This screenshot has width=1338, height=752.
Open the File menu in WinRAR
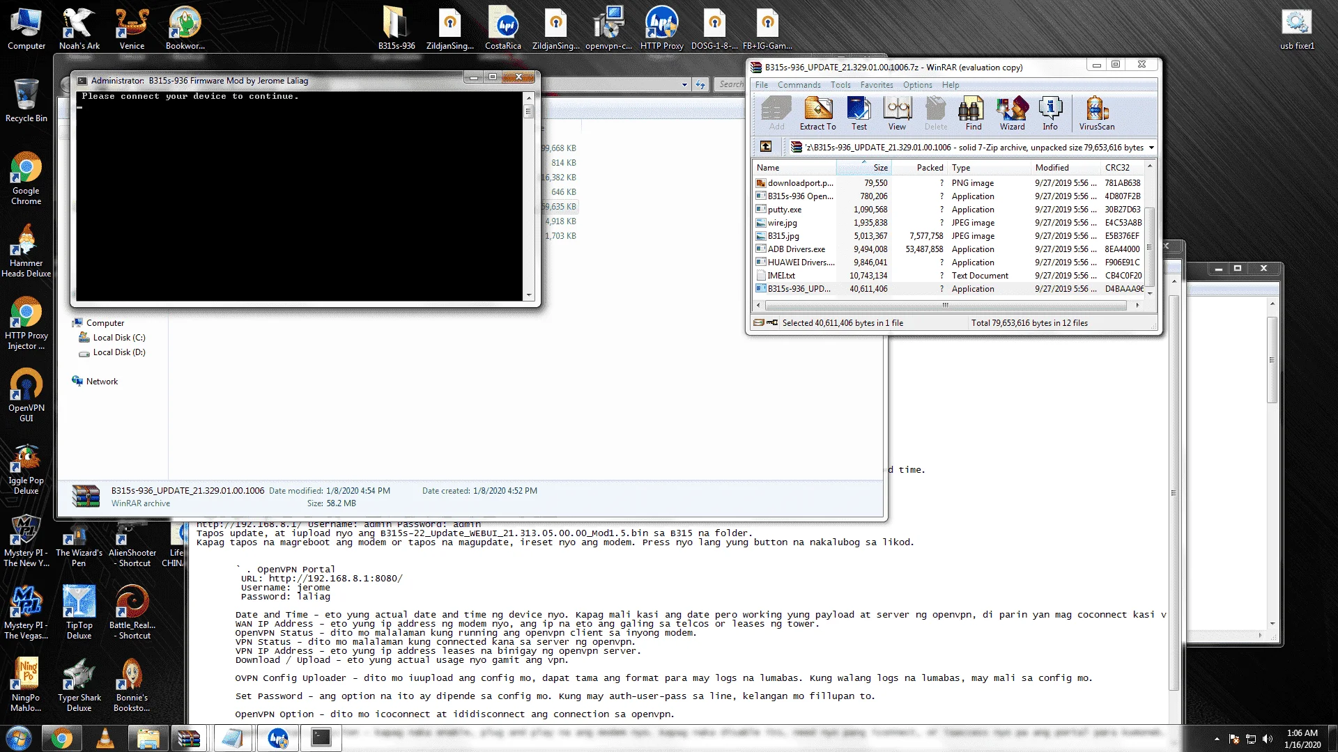762,85
